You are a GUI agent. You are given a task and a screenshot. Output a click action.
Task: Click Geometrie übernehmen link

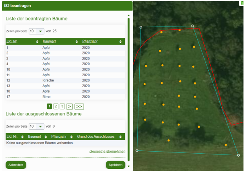tap(107, 151)
